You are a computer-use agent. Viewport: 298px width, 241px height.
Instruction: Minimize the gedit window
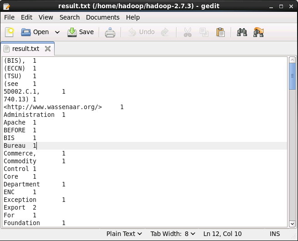(271, 6)
